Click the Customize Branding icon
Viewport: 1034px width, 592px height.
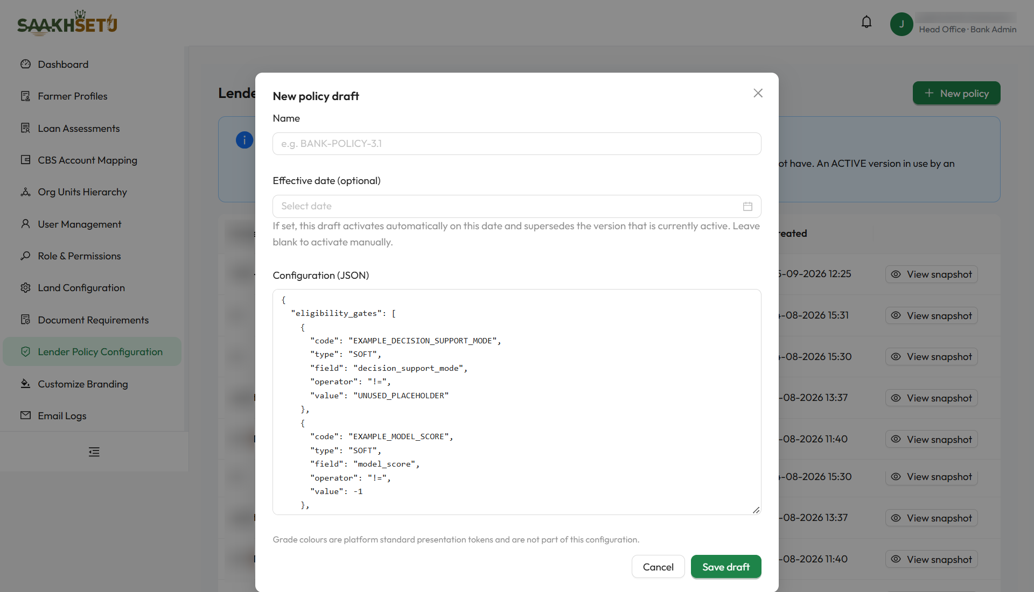(25, 384)
